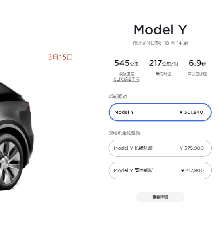Click the ¥ 375,900 price
219x231 pixels.
[192, 148]
